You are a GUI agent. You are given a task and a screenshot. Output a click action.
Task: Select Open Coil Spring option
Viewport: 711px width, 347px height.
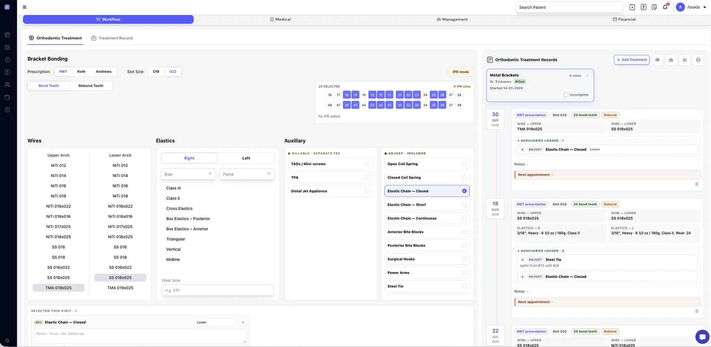[427, 164]
